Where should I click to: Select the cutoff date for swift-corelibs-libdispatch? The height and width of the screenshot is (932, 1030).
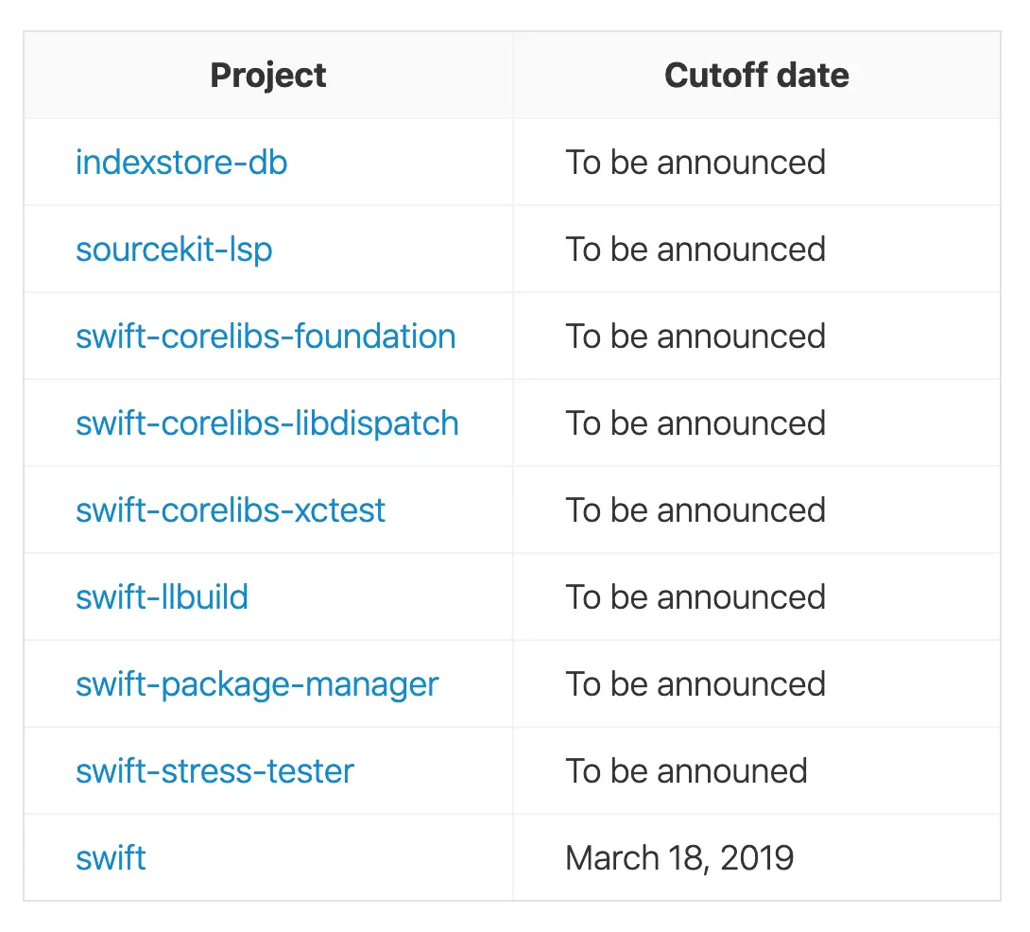click(695, 423)
